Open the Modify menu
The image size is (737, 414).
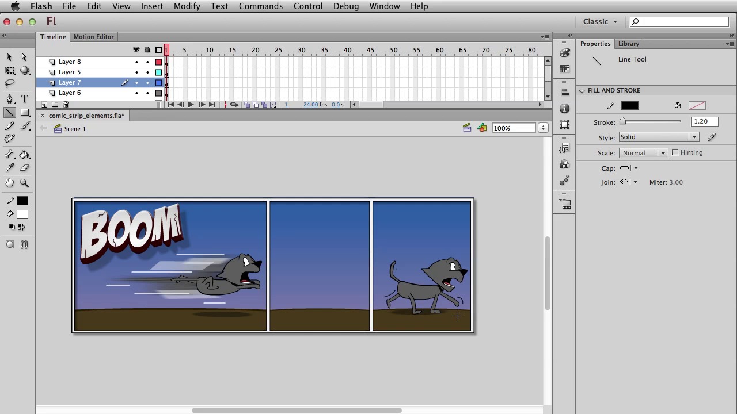tap(187, 6)
